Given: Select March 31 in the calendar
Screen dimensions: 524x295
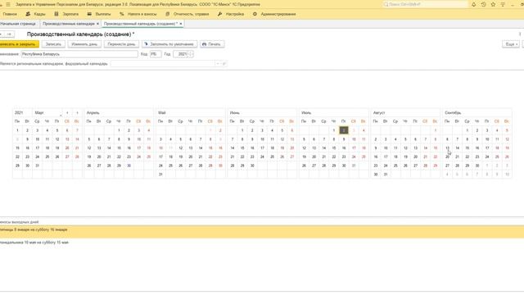Looking at the screenshot, I should click(37, 166).
